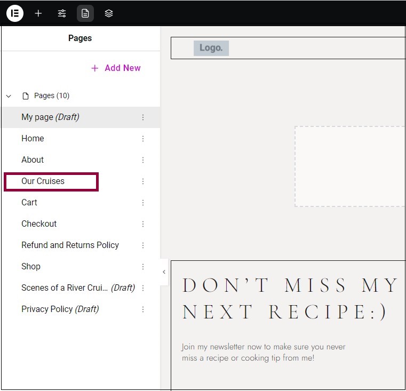Select the Our Cruises page

point(43,181)
